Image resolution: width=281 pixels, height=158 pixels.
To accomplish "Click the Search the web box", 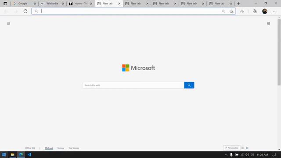I will [133, 85].
